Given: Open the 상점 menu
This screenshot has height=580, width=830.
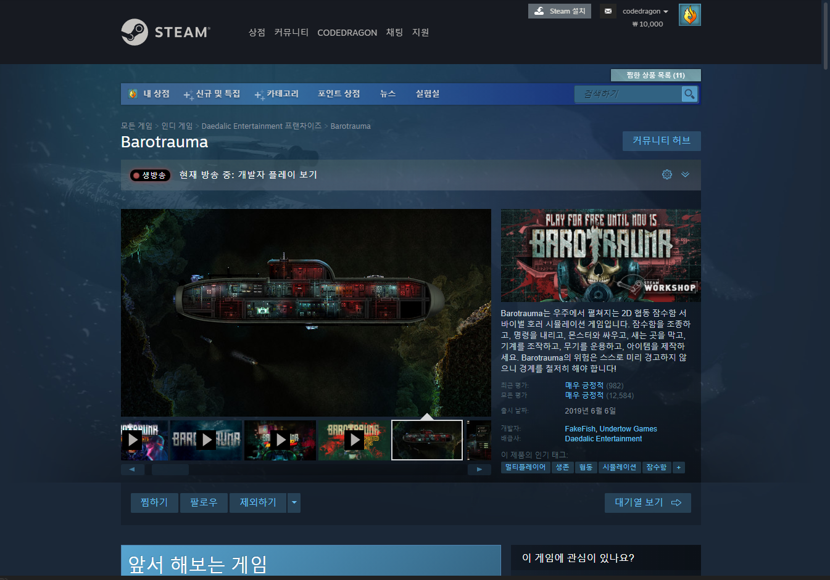Looking at the screenshot, I should [257, 32].
